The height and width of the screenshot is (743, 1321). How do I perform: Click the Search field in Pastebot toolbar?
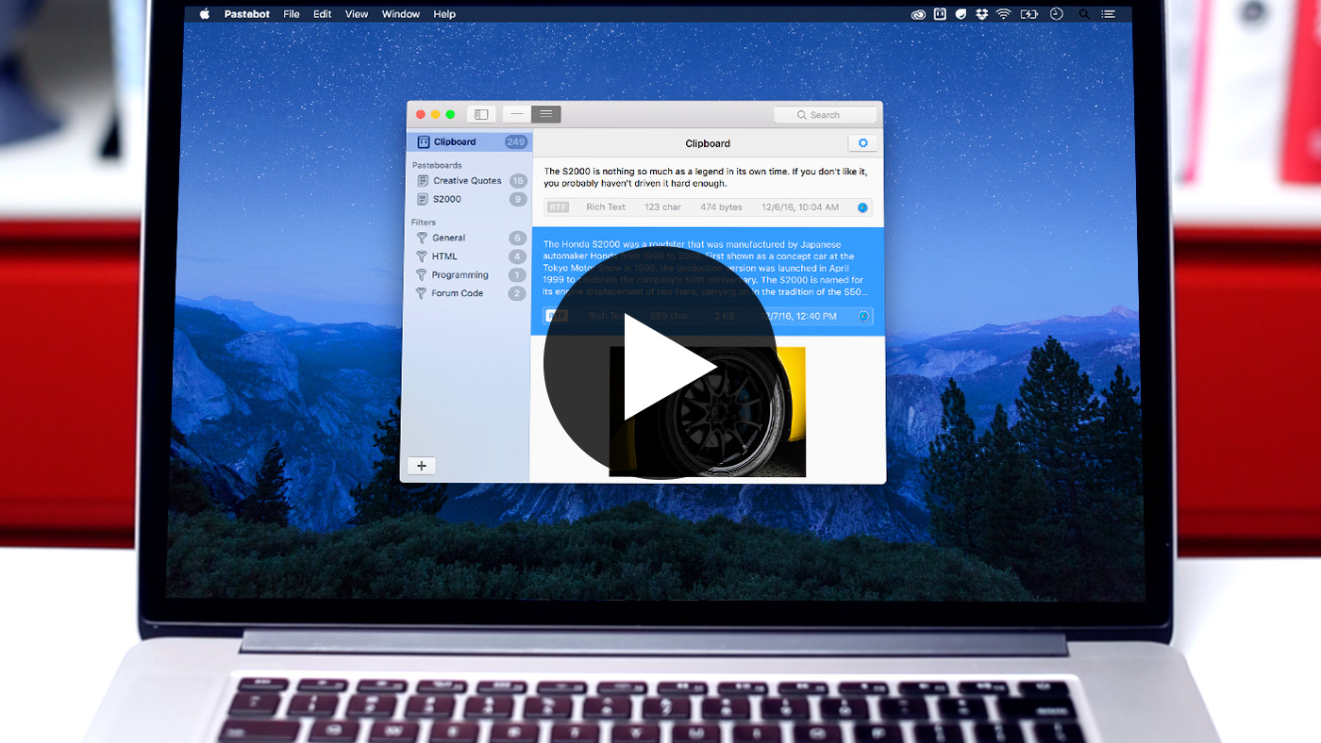click(x=825, y=115)
